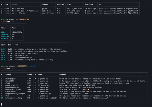Click the elephants transcript text line
The width and height of the screenshot is (152, 107).
coord(38,49)
